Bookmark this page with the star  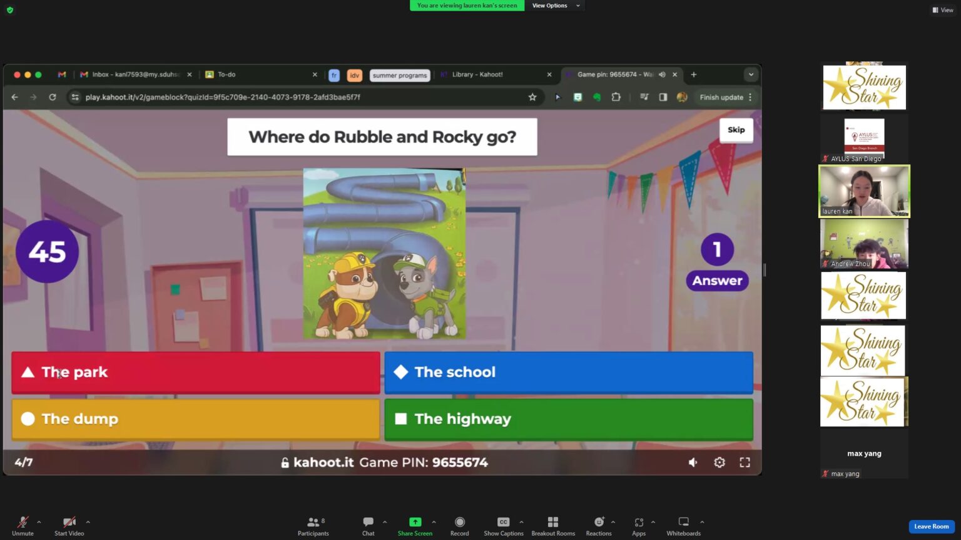coord(532,97)
